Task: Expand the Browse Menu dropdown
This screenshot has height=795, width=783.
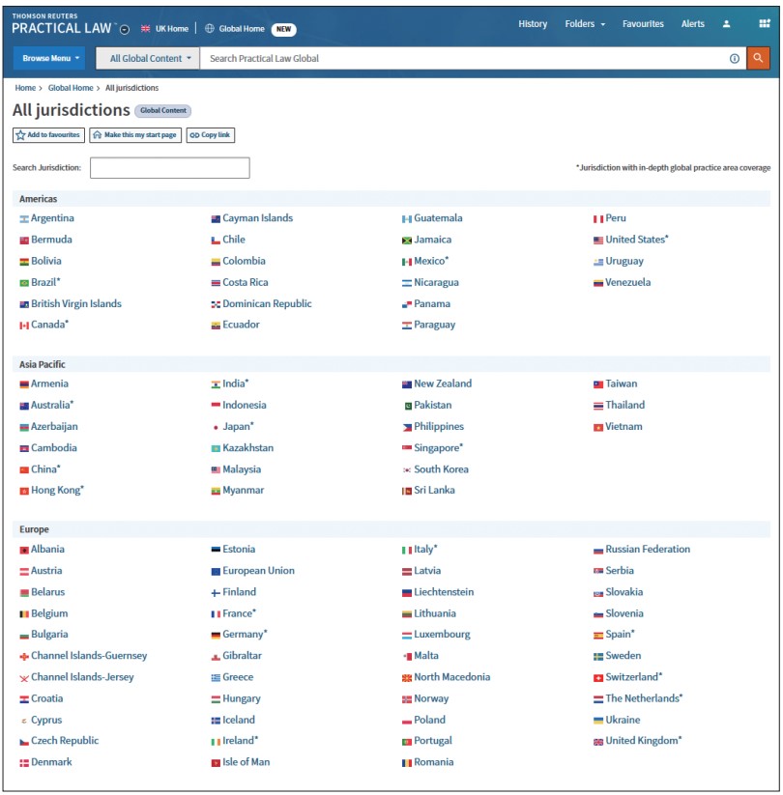Action: click(48, 58)
